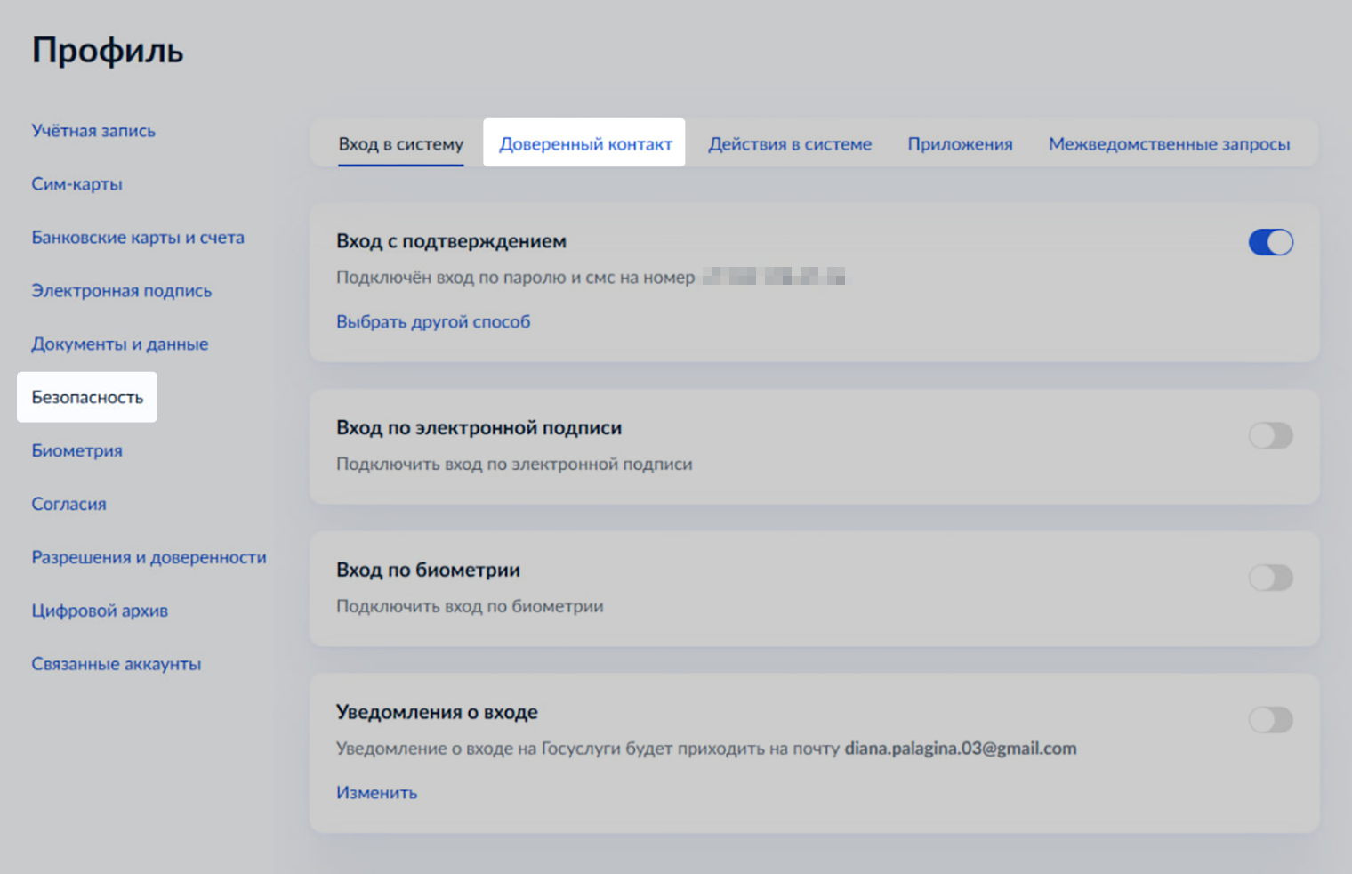Switch to Вход в систему tab
Viewport: 1352px width, 874px height.
coord(400,144)
